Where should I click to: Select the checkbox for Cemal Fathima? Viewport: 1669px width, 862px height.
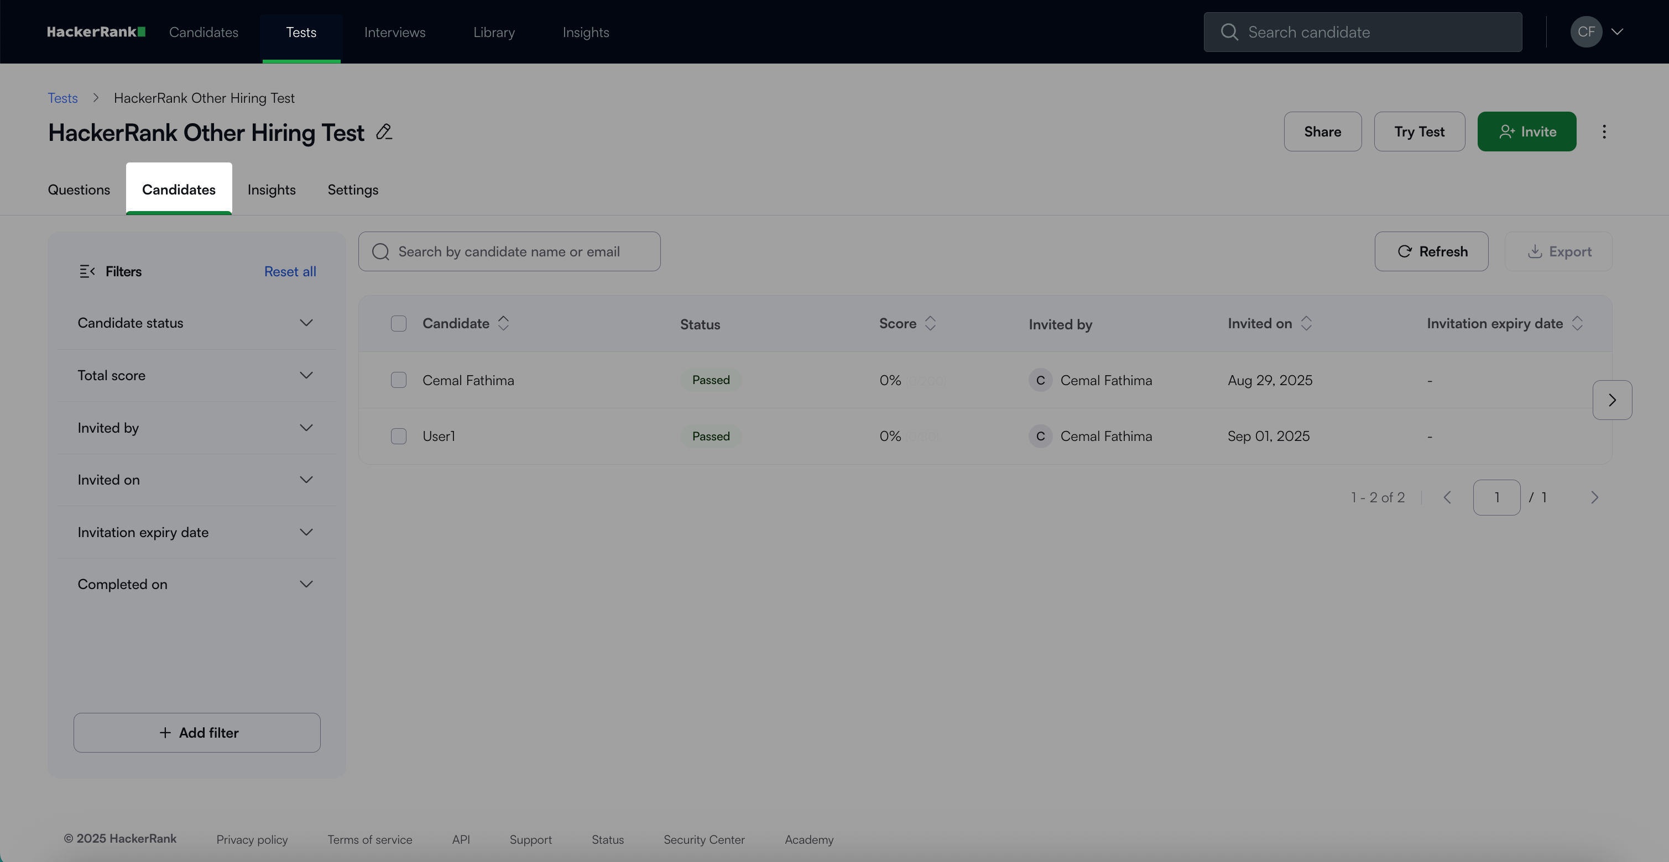click(x=399, y=381)
